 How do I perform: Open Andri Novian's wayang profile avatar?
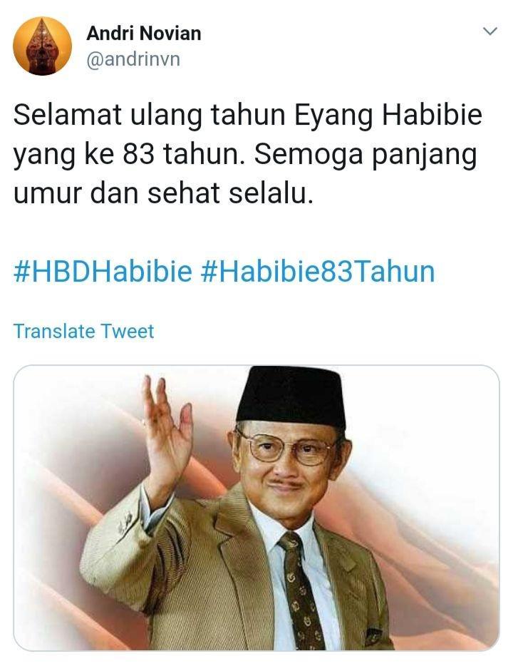pyautogui.click(x=42, y=46)
